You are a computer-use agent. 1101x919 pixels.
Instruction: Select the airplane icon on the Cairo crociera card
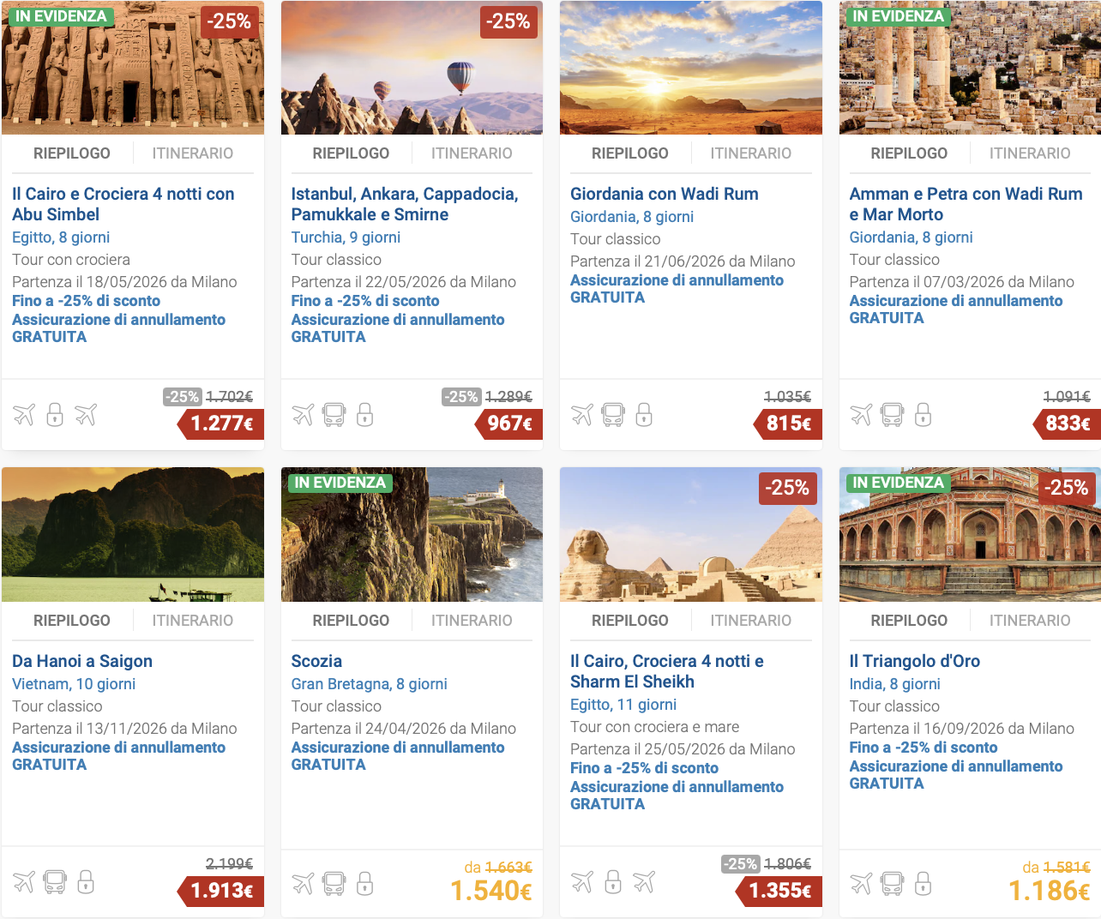point(23,414)
